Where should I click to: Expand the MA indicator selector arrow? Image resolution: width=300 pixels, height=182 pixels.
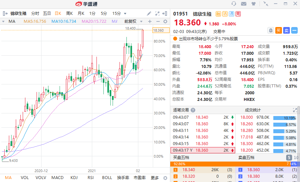click(3, 21)
